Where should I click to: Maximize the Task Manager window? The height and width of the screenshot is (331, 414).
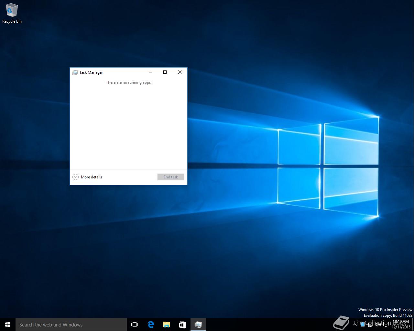[x=165, y=72]
